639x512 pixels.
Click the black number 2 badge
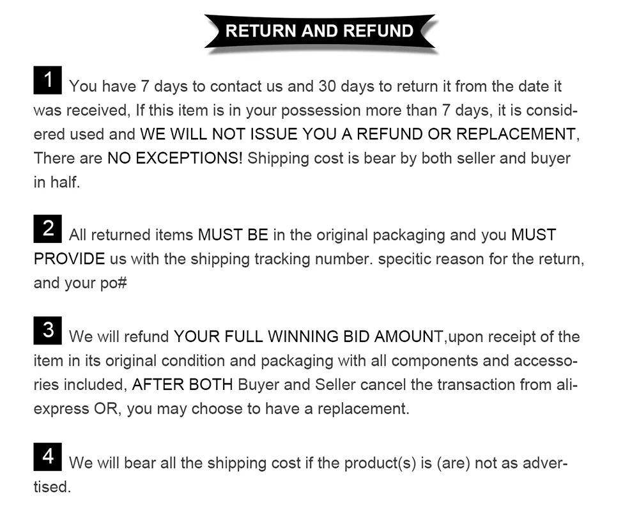(48, 229)
